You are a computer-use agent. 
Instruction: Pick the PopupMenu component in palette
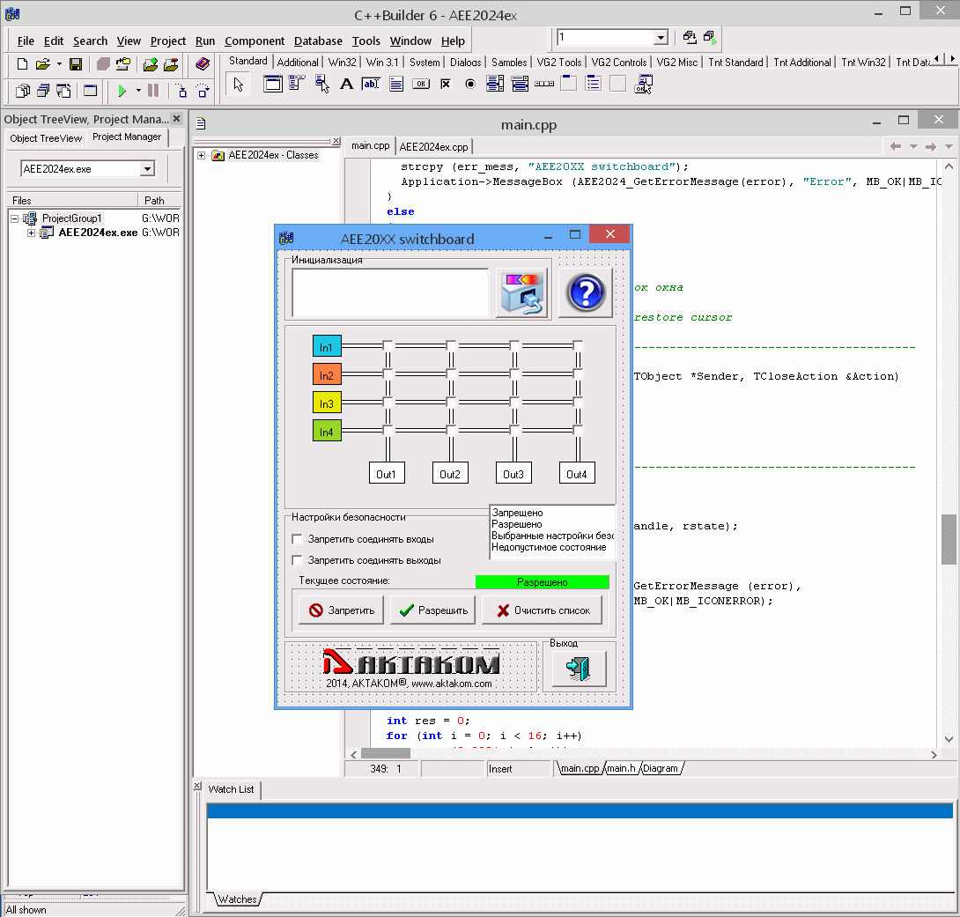coord(322,84)
